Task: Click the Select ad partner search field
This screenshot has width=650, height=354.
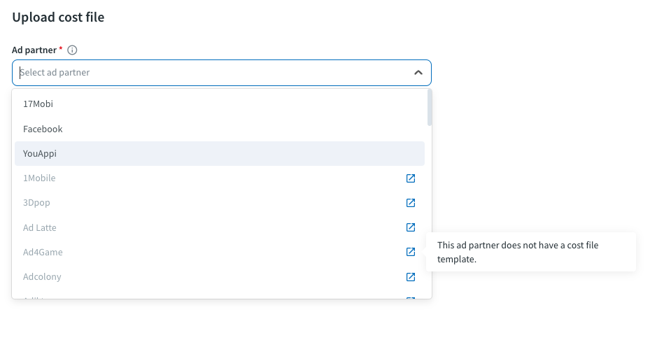Action: pos(222,73)
